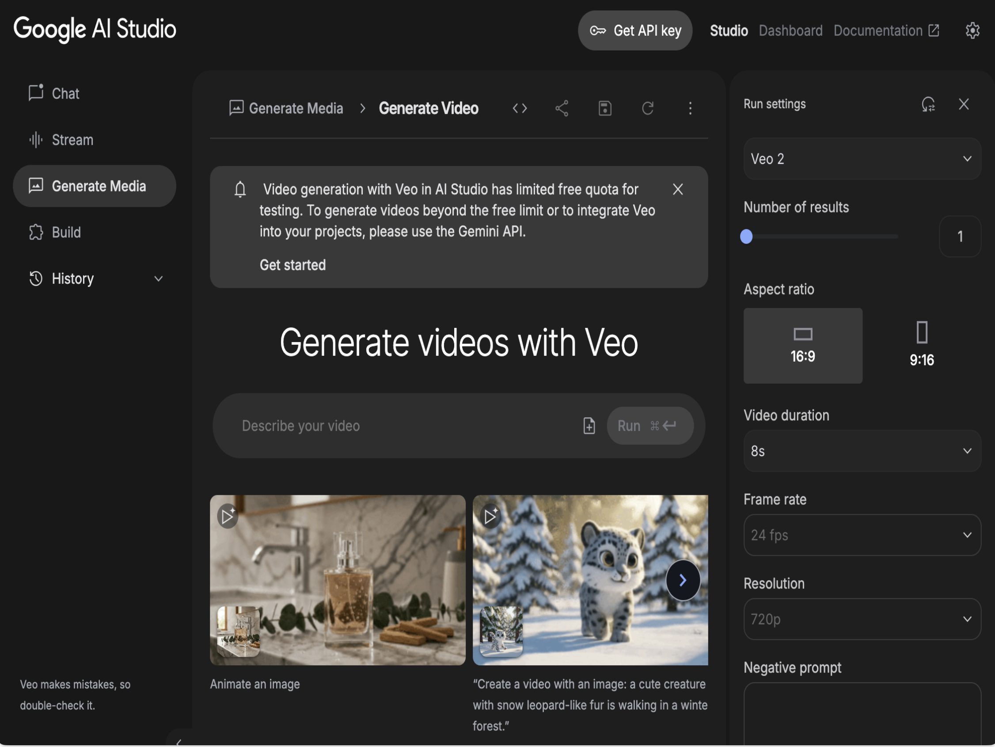Open the snow leopard example video card

click(x=590, y=580)
